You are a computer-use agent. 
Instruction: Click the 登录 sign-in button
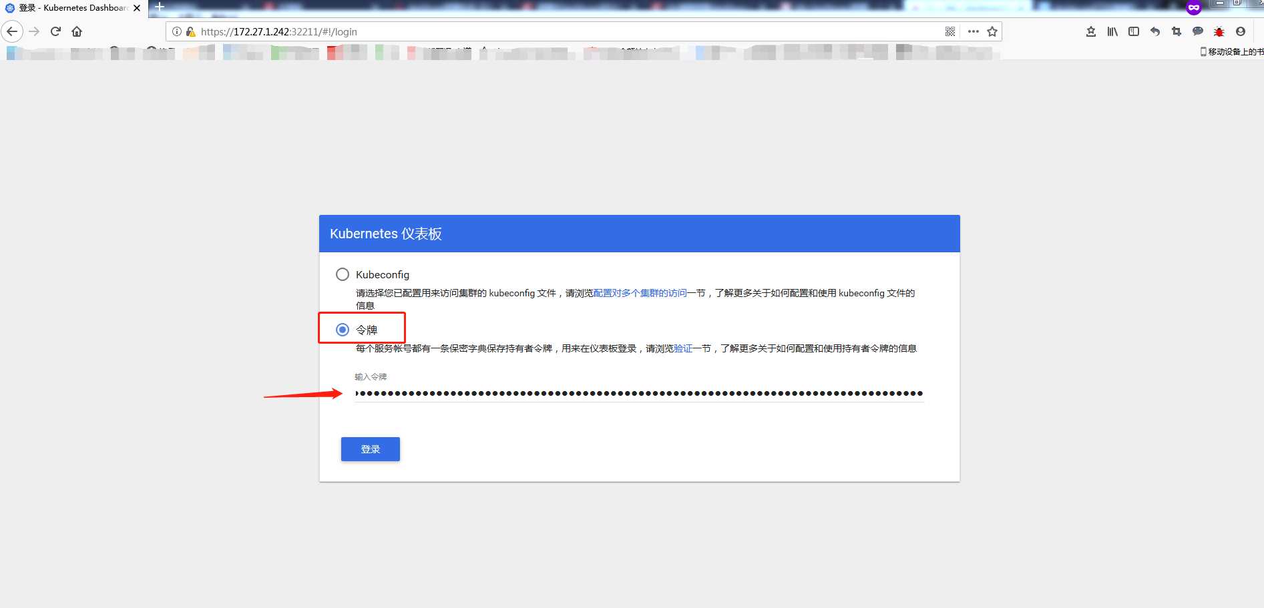(371, 449)
